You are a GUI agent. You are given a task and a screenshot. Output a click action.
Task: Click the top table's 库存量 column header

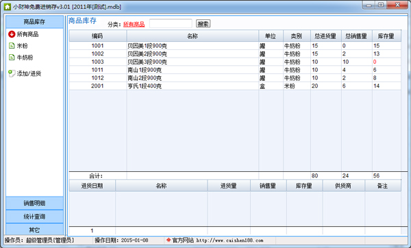pos(386,36)
